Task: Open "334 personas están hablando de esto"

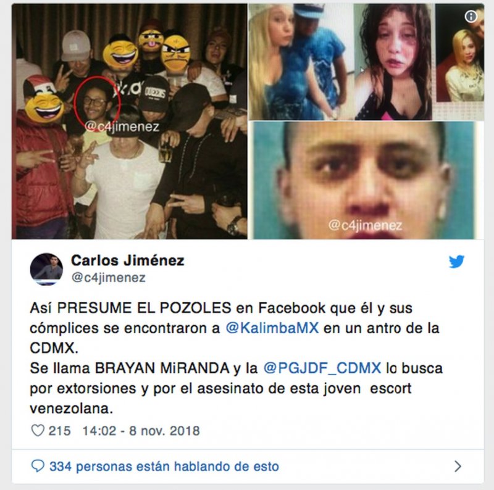Action: 164,466
